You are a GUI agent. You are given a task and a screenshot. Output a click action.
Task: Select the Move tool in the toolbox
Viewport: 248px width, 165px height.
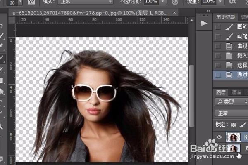coord(1,26)
